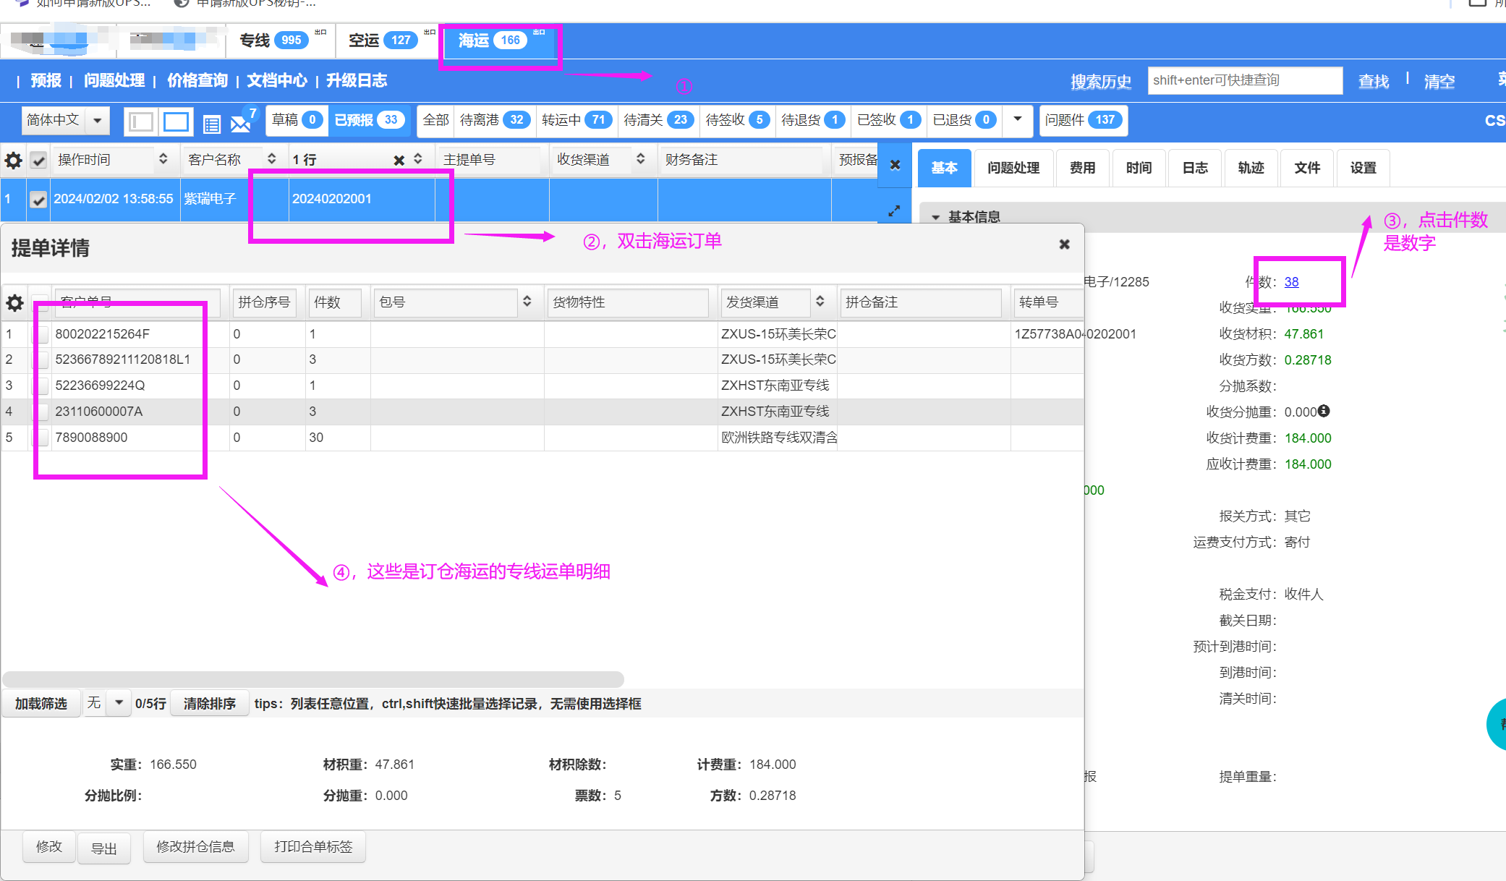
Task: Click the 件数 link showing 38
Action: pos(1291,282)
